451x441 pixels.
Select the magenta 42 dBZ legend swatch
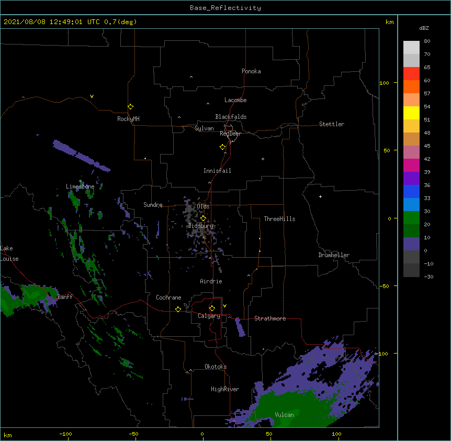pyautogui.click(x=411, y=165)
